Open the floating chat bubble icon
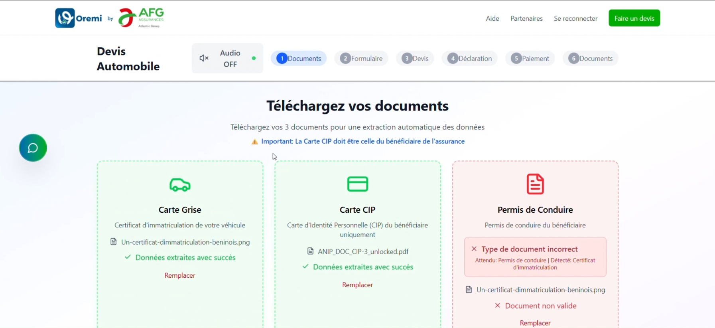 tap(33, 148)
